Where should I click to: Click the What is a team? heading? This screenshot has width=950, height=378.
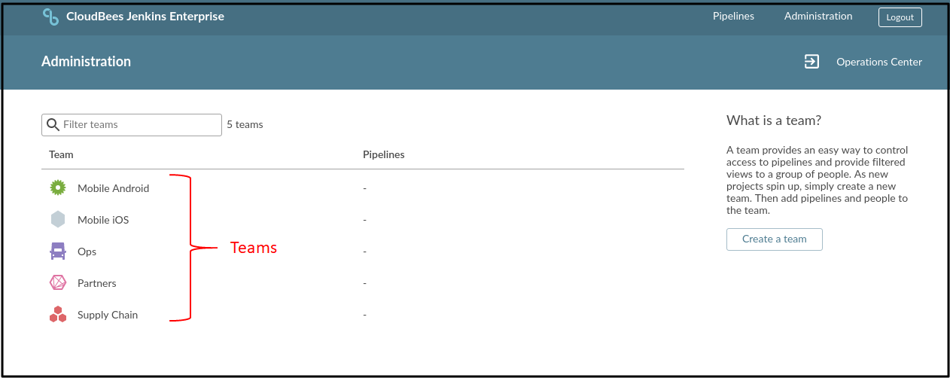click(x=774, y=120)
